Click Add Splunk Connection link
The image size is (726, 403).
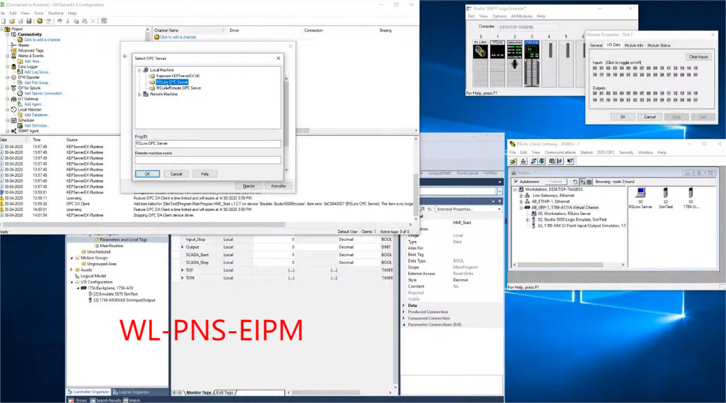[x=43, y=93]
